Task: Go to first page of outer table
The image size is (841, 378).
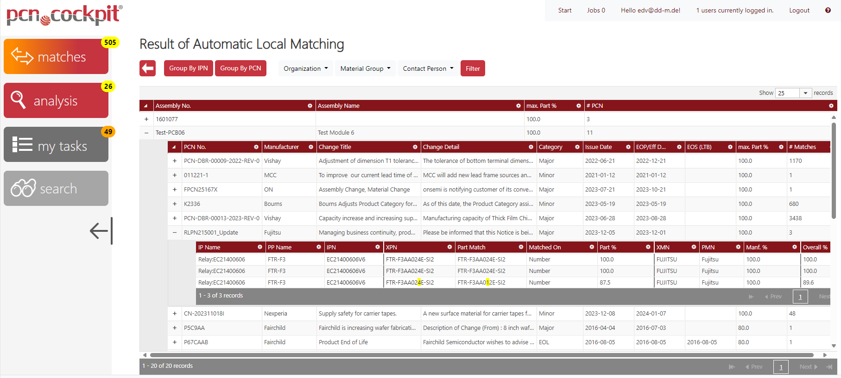Action: click(x=732, y=367)
